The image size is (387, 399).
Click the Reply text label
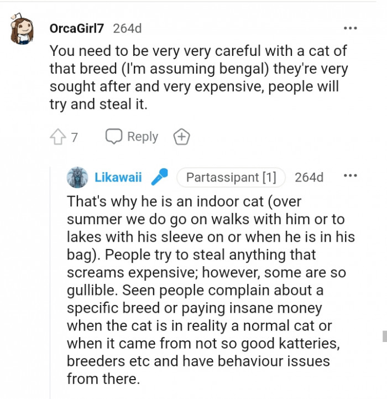[142, 137]
